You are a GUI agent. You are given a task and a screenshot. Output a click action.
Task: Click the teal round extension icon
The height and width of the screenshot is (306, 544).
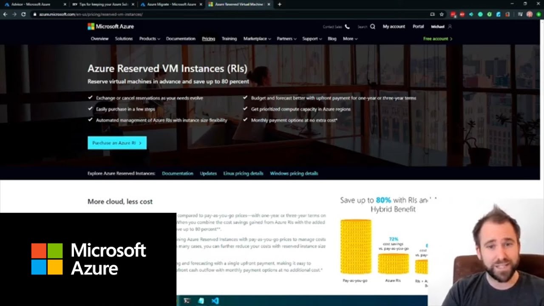coord(480,14)
